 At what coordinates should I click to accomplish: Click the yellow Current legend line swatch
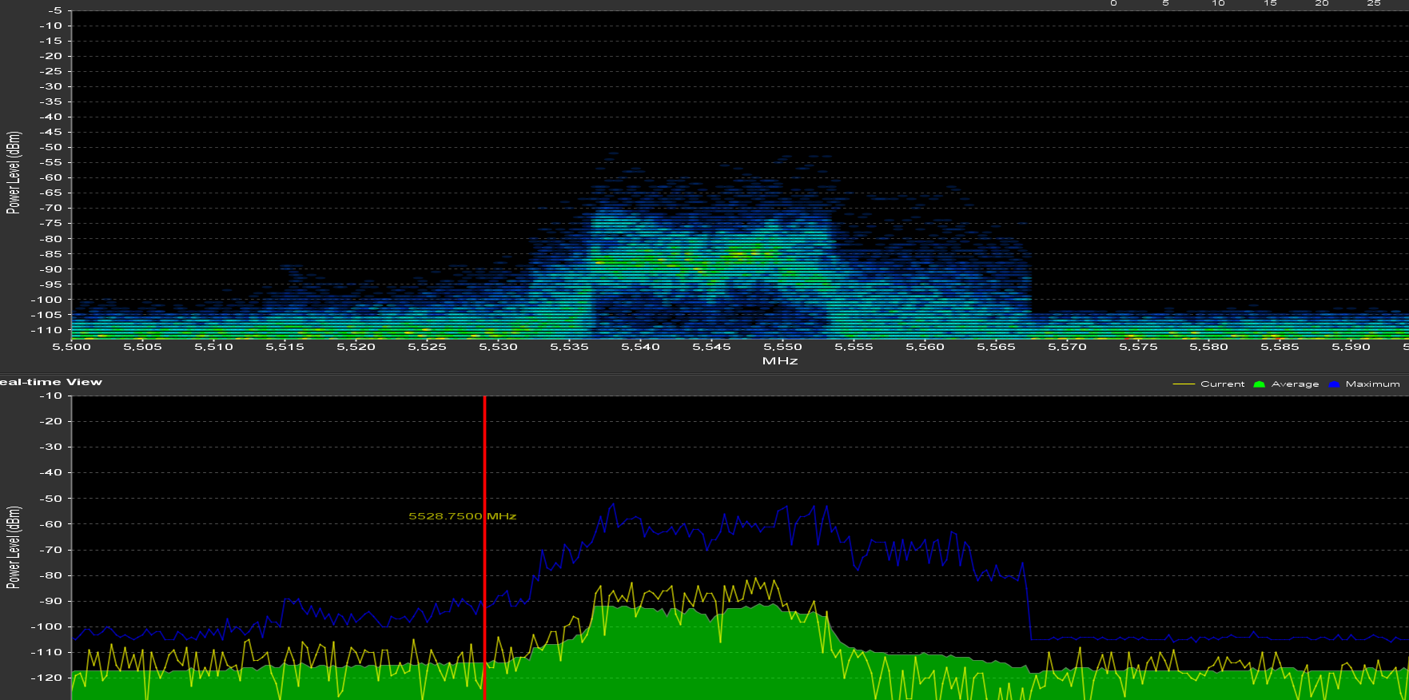click(1184, 384)
